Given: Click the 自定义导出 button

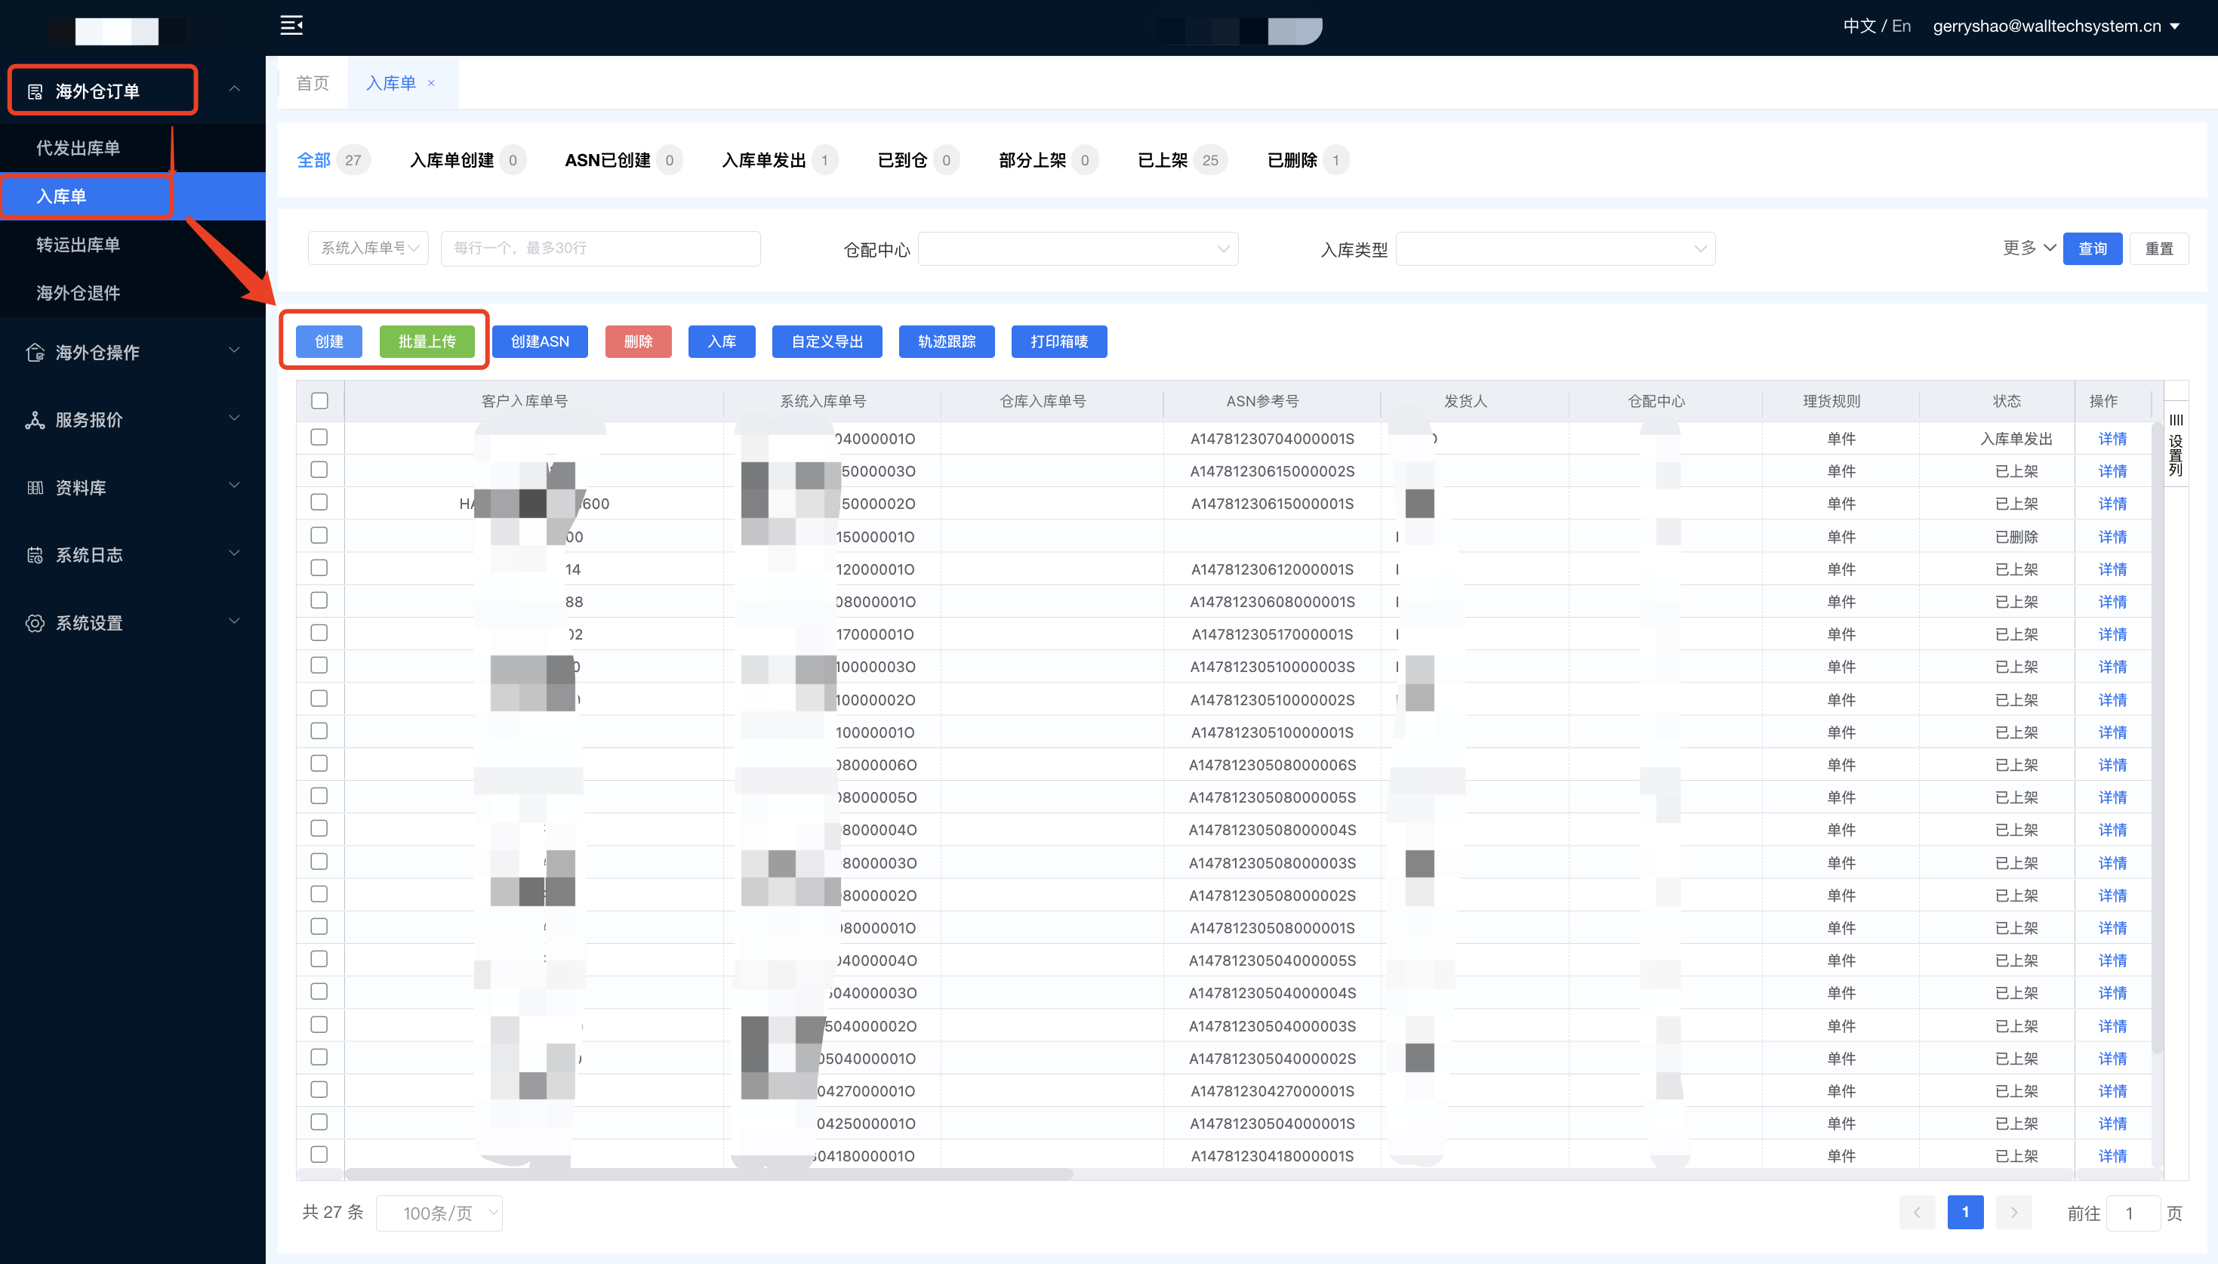Looking at the screenshot, I should tap(827, 341).
